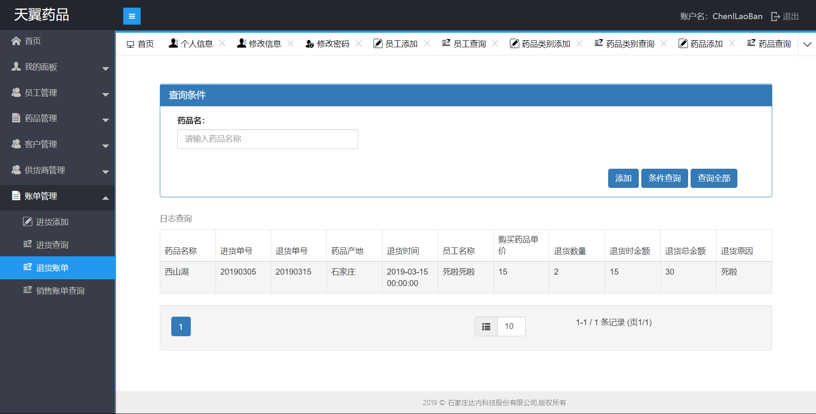The image size is (816, 414).
Task: Click the 条件查询 button
Action: pos(664,178)
